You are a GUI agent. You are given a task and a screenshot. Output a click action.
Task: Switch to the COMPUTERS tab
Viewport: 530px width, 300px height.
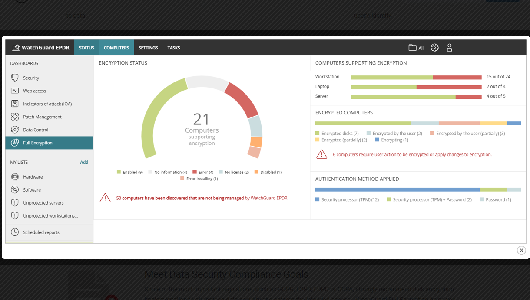tap(116, 48)
